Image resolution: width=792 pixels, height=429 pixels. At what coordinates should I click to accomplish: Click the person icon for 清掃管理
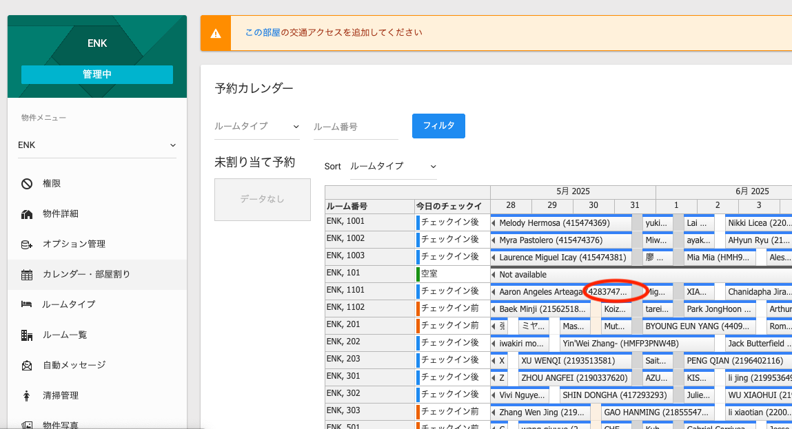(27, 396)
